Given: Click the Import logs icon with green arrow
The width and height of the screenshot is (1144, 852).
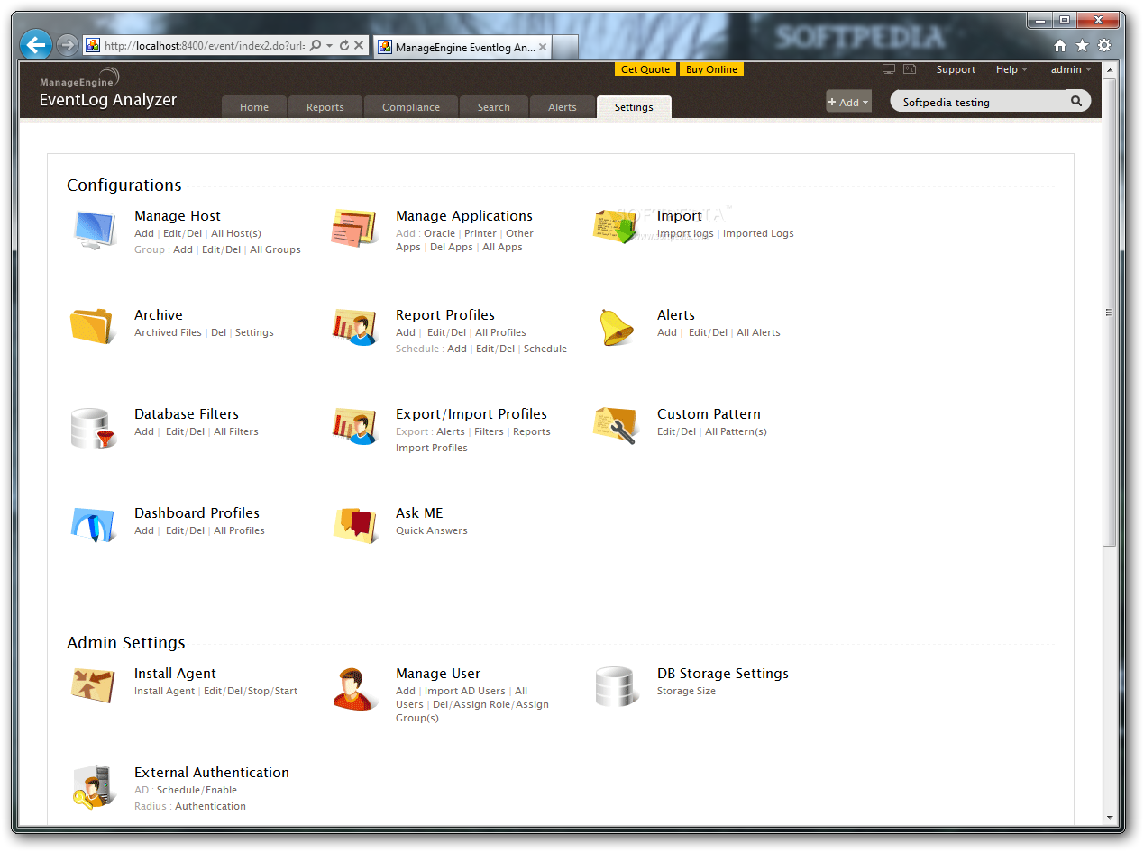Looking at the screenshot, I should point(616,228).
